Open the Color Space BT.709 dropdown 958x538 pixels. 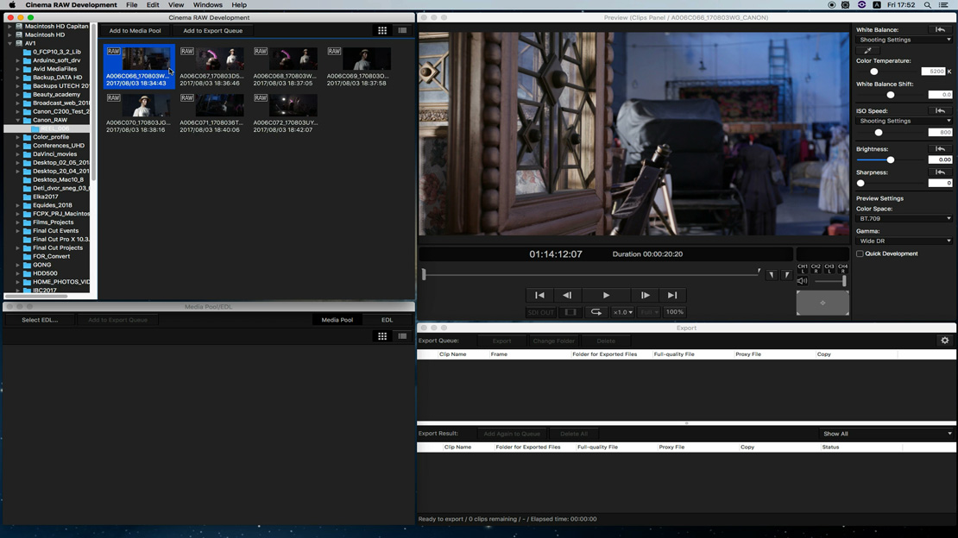(904, 219)
